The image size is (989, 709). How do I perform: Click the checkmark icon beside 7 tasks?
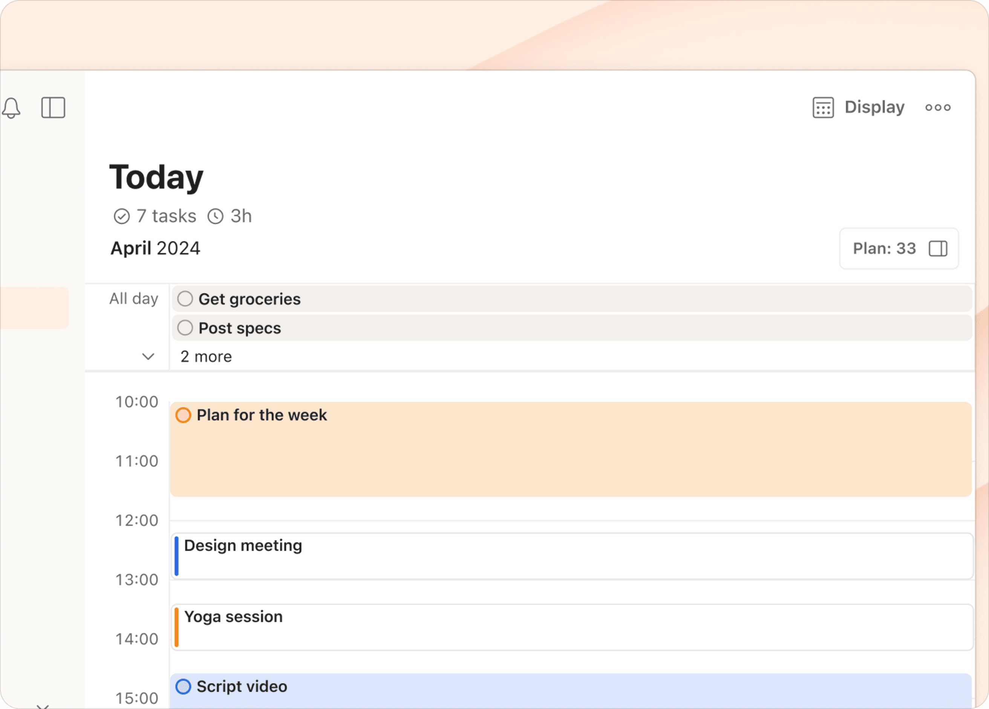pos(122,216)
